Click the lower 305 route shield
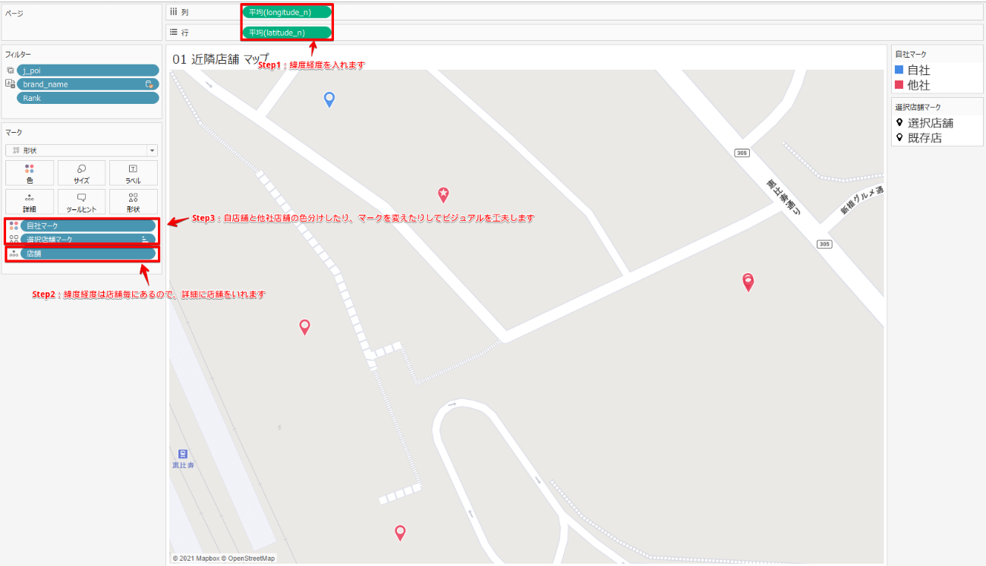This screenshot has width=986, height=566. tap(824, 244)
